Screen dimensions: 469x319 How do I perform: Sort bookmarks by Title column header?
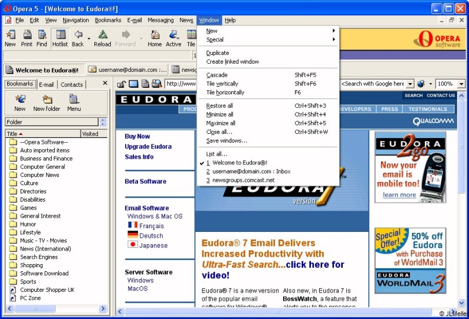(x=43, y=134)
